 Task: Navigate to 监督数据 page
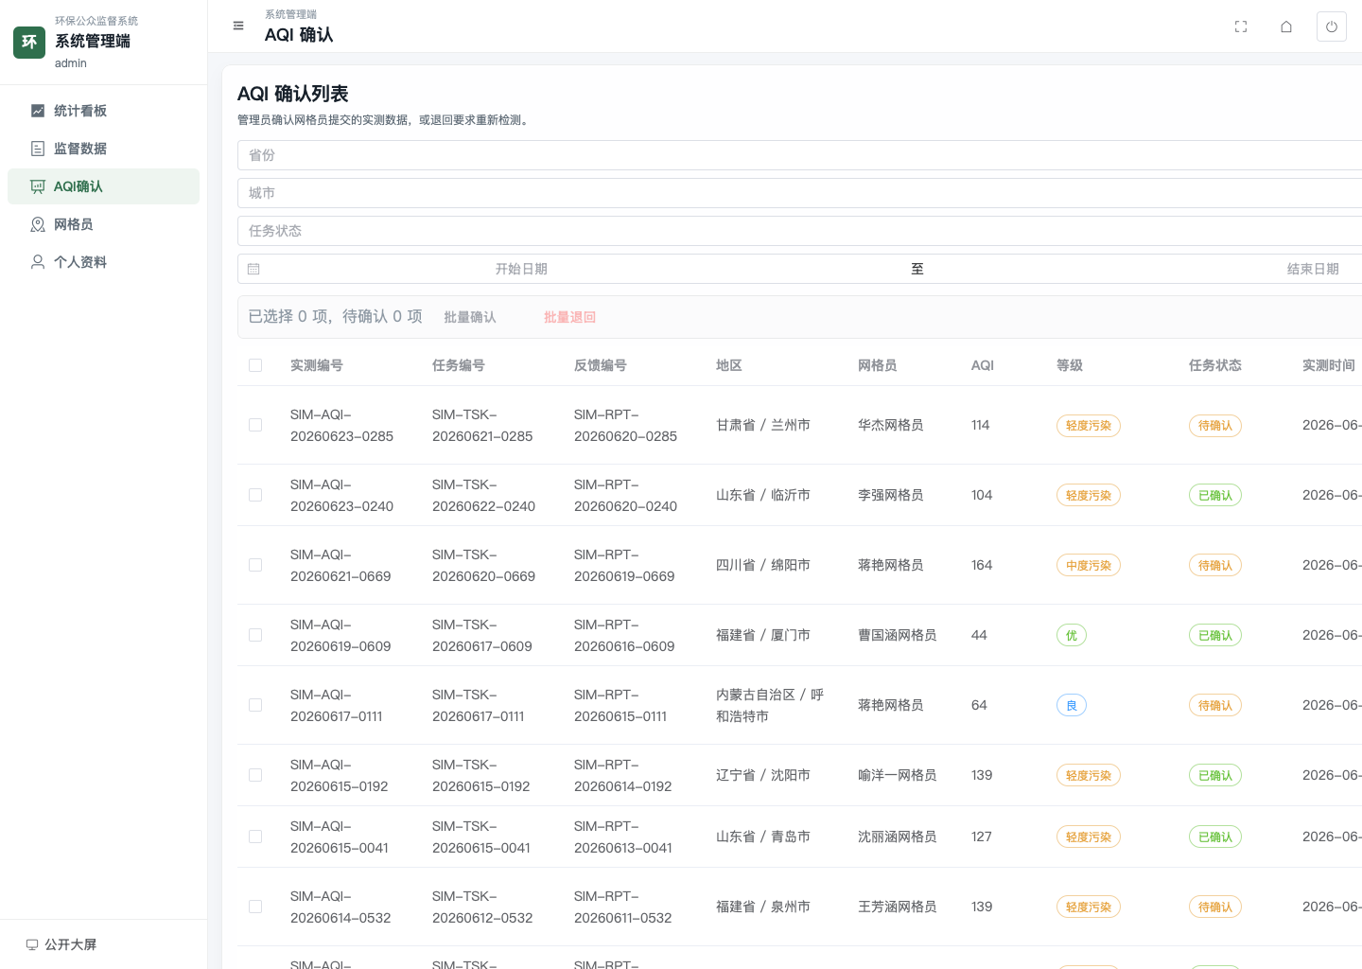pyautogui.click(x=103, y=149)
